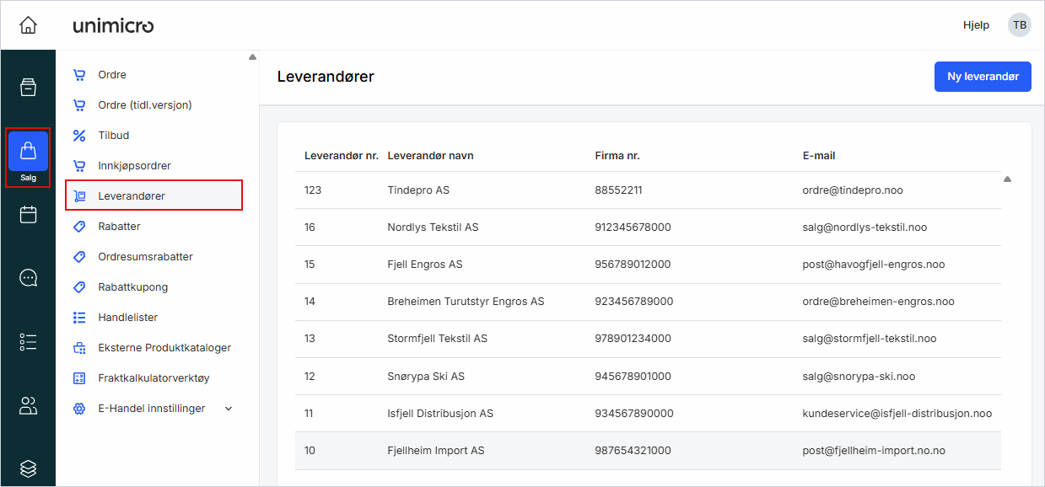Open the Fraktkalkulatorverktøy calculator icon
1045x487 pixels.
click(x=81, y=377)
